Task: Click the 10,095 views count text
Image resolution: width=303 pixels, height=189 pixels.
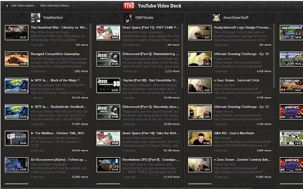Action: point(263,177)
